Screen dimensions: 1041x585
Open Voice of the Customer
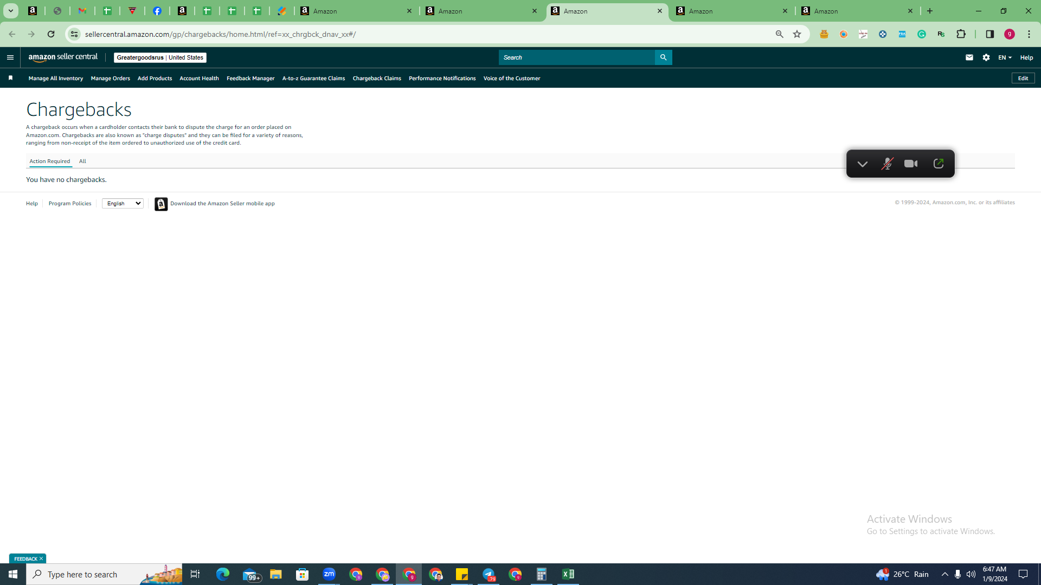tap(512, 79)
